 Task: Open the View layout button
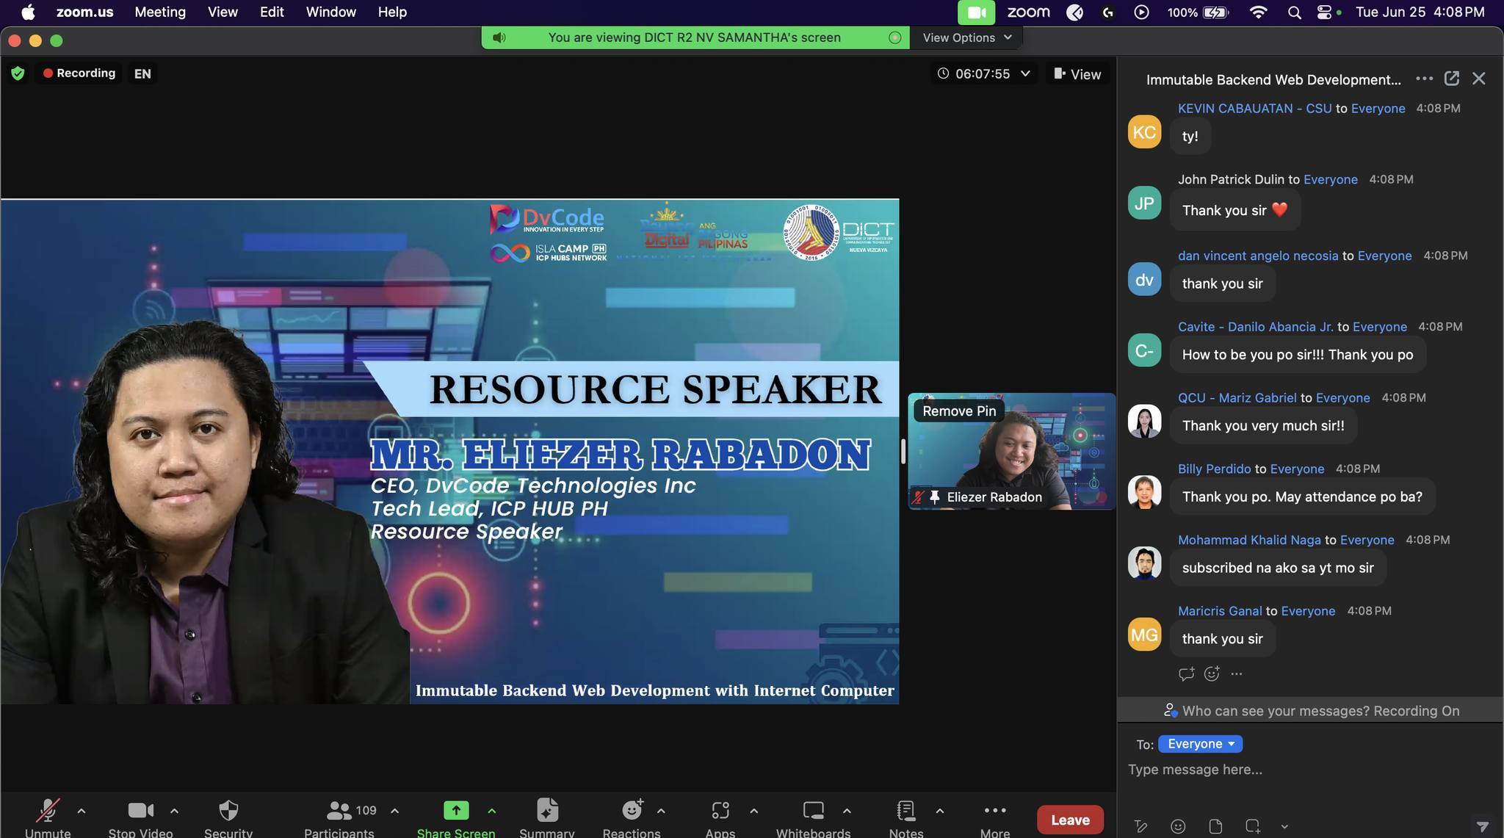[1077, 73]
